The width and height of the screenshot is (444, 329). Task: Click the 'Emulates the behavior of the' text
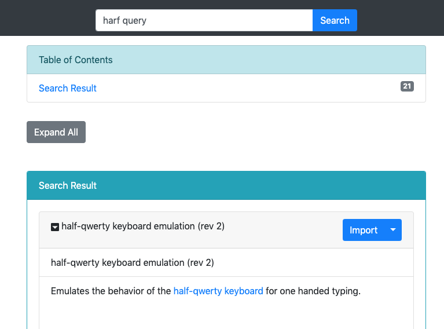coord(111,291)
